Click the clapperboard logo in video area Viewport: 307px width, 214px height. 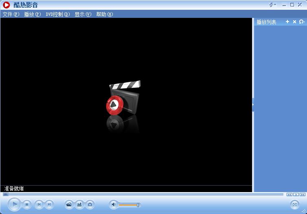coord(123,97)
